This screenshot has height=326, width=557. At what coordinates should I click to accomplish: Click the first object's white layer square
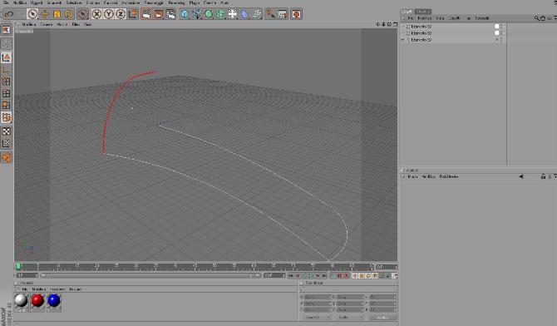497,27
